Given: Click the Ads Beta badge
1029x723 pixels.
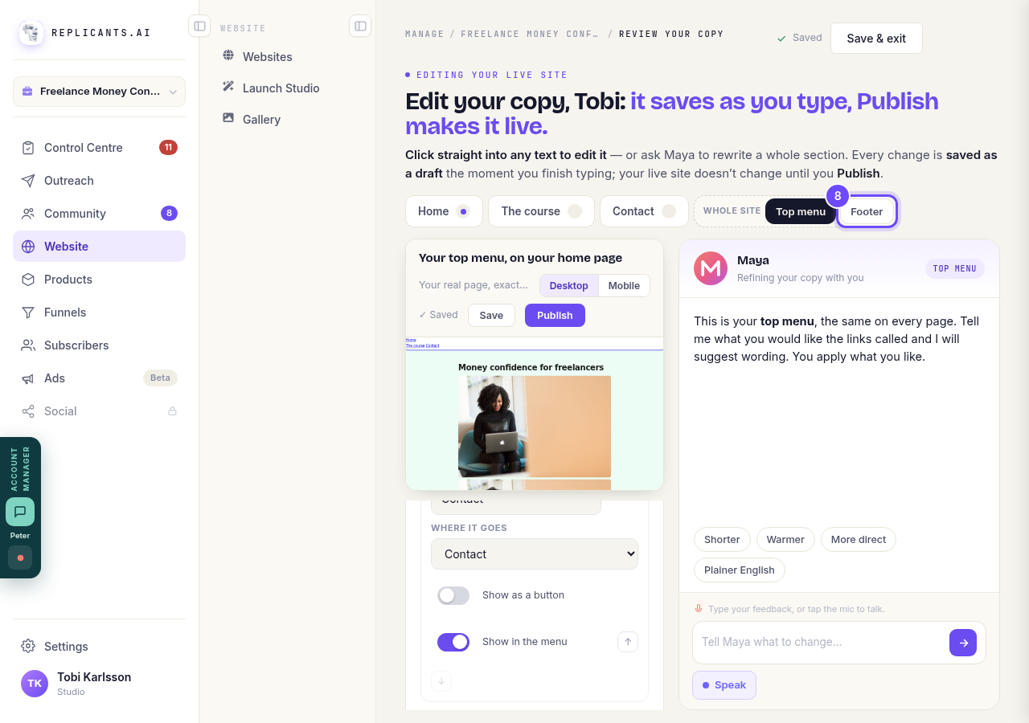Looking at the screenshot, I should click(160, 378).
